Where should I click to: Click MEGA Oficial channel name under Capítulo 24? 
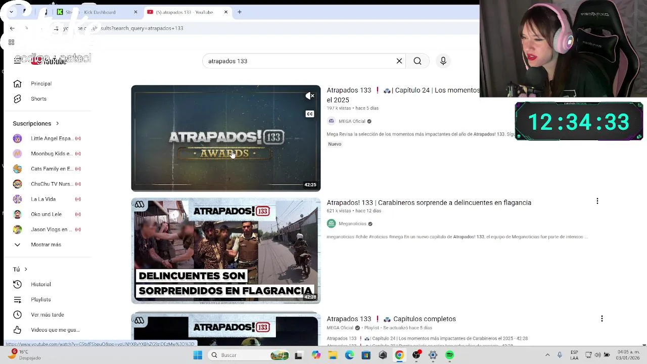click(352, 121)
